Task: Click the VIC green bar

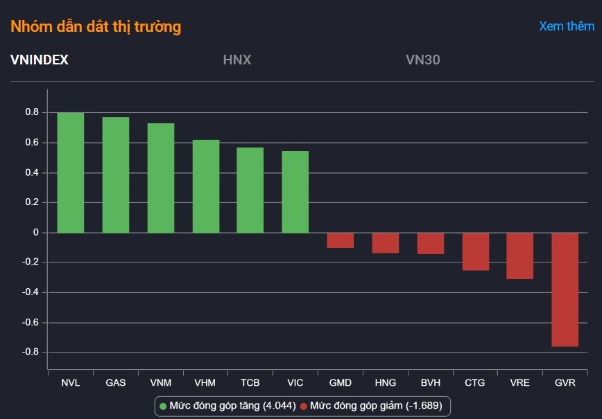Action: [x=295, y=192]
